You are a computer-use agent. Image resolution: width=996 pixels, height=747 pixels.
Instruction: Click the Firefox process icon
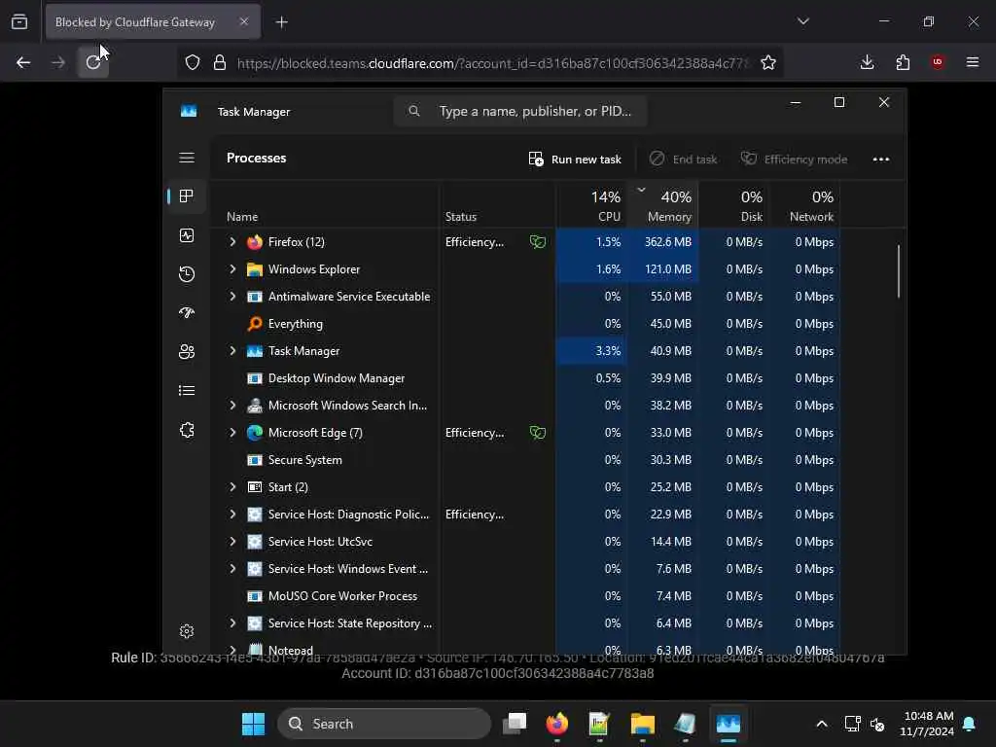click(x=255, y=242)
